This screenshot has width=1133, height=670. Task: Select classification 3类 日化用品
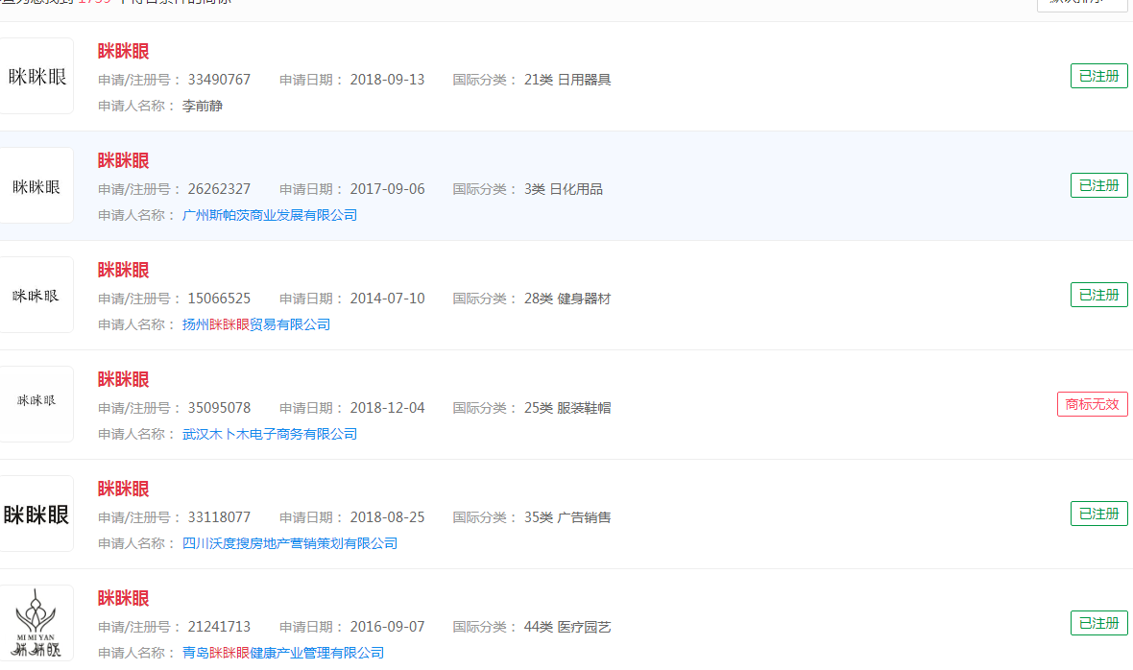coord(563,189)
